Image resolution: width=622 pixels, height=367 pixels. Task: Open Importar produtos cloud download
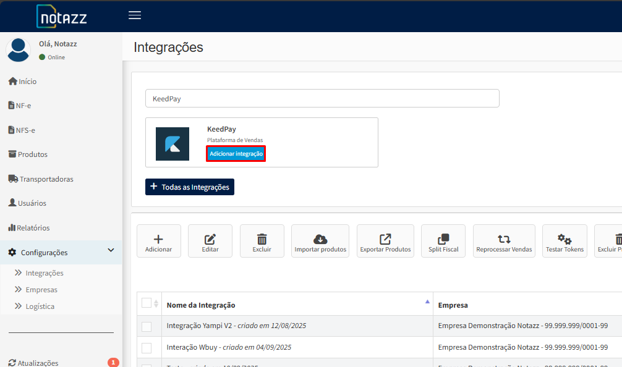tap(320, 240)
